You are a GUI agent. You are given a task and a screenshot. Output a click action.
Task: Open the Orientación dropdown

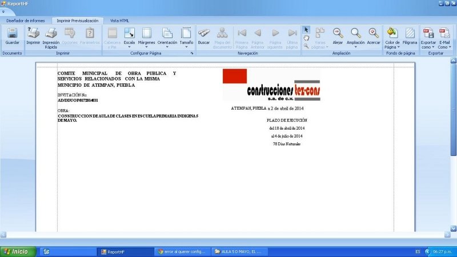pos(167,37)
